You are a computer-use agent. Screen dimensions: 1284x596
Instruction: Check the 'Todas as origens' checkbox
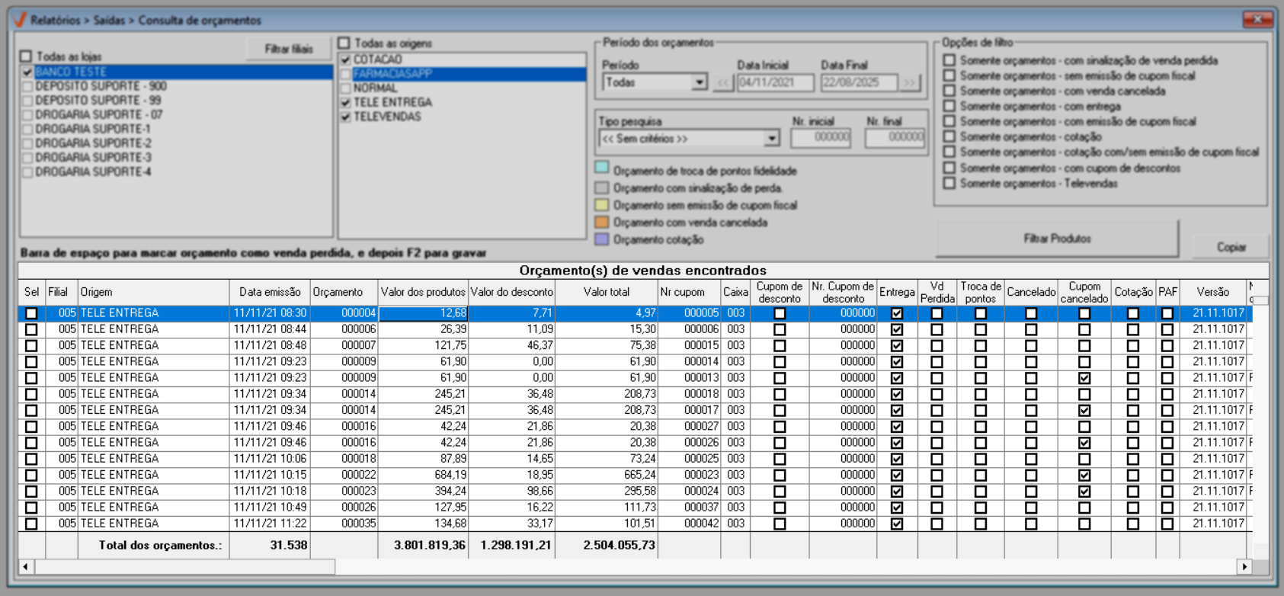[x=344, y=43]
